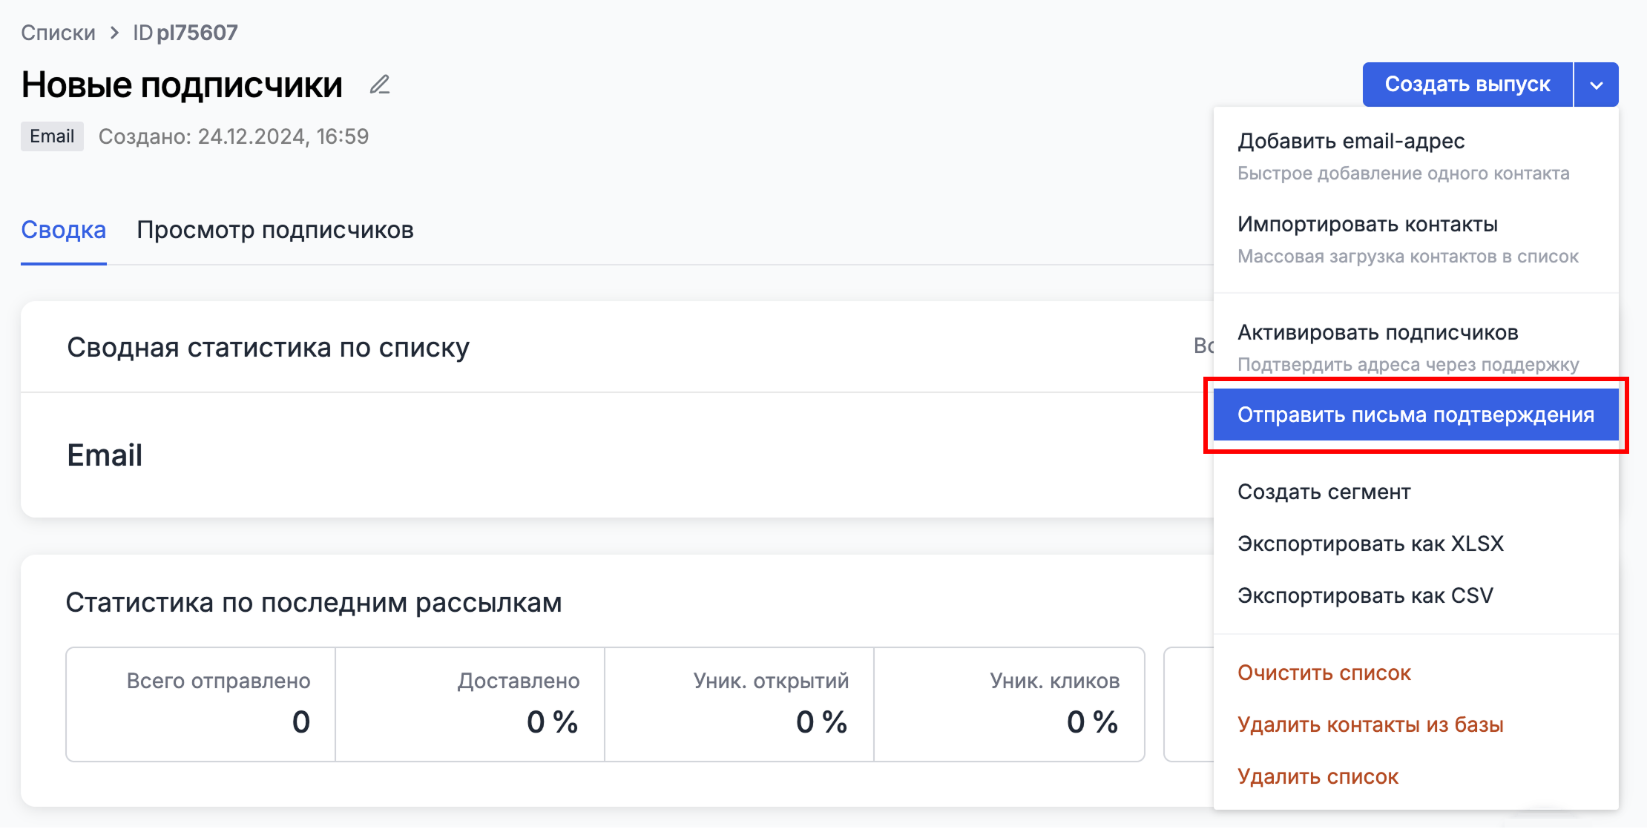Click the breadcrumb chevron after Списки
The width and height of the screenshot is (1647, 832).
point(114,33)
